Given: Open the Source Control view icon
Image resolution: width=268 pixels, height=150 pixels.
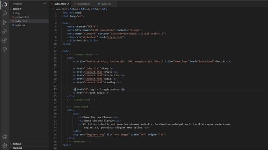Looking at the screenshot, I should 5,22.
